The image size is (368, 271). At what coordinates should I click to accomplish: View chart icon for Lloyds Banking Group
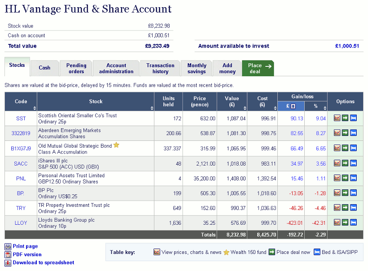[337, 222]
